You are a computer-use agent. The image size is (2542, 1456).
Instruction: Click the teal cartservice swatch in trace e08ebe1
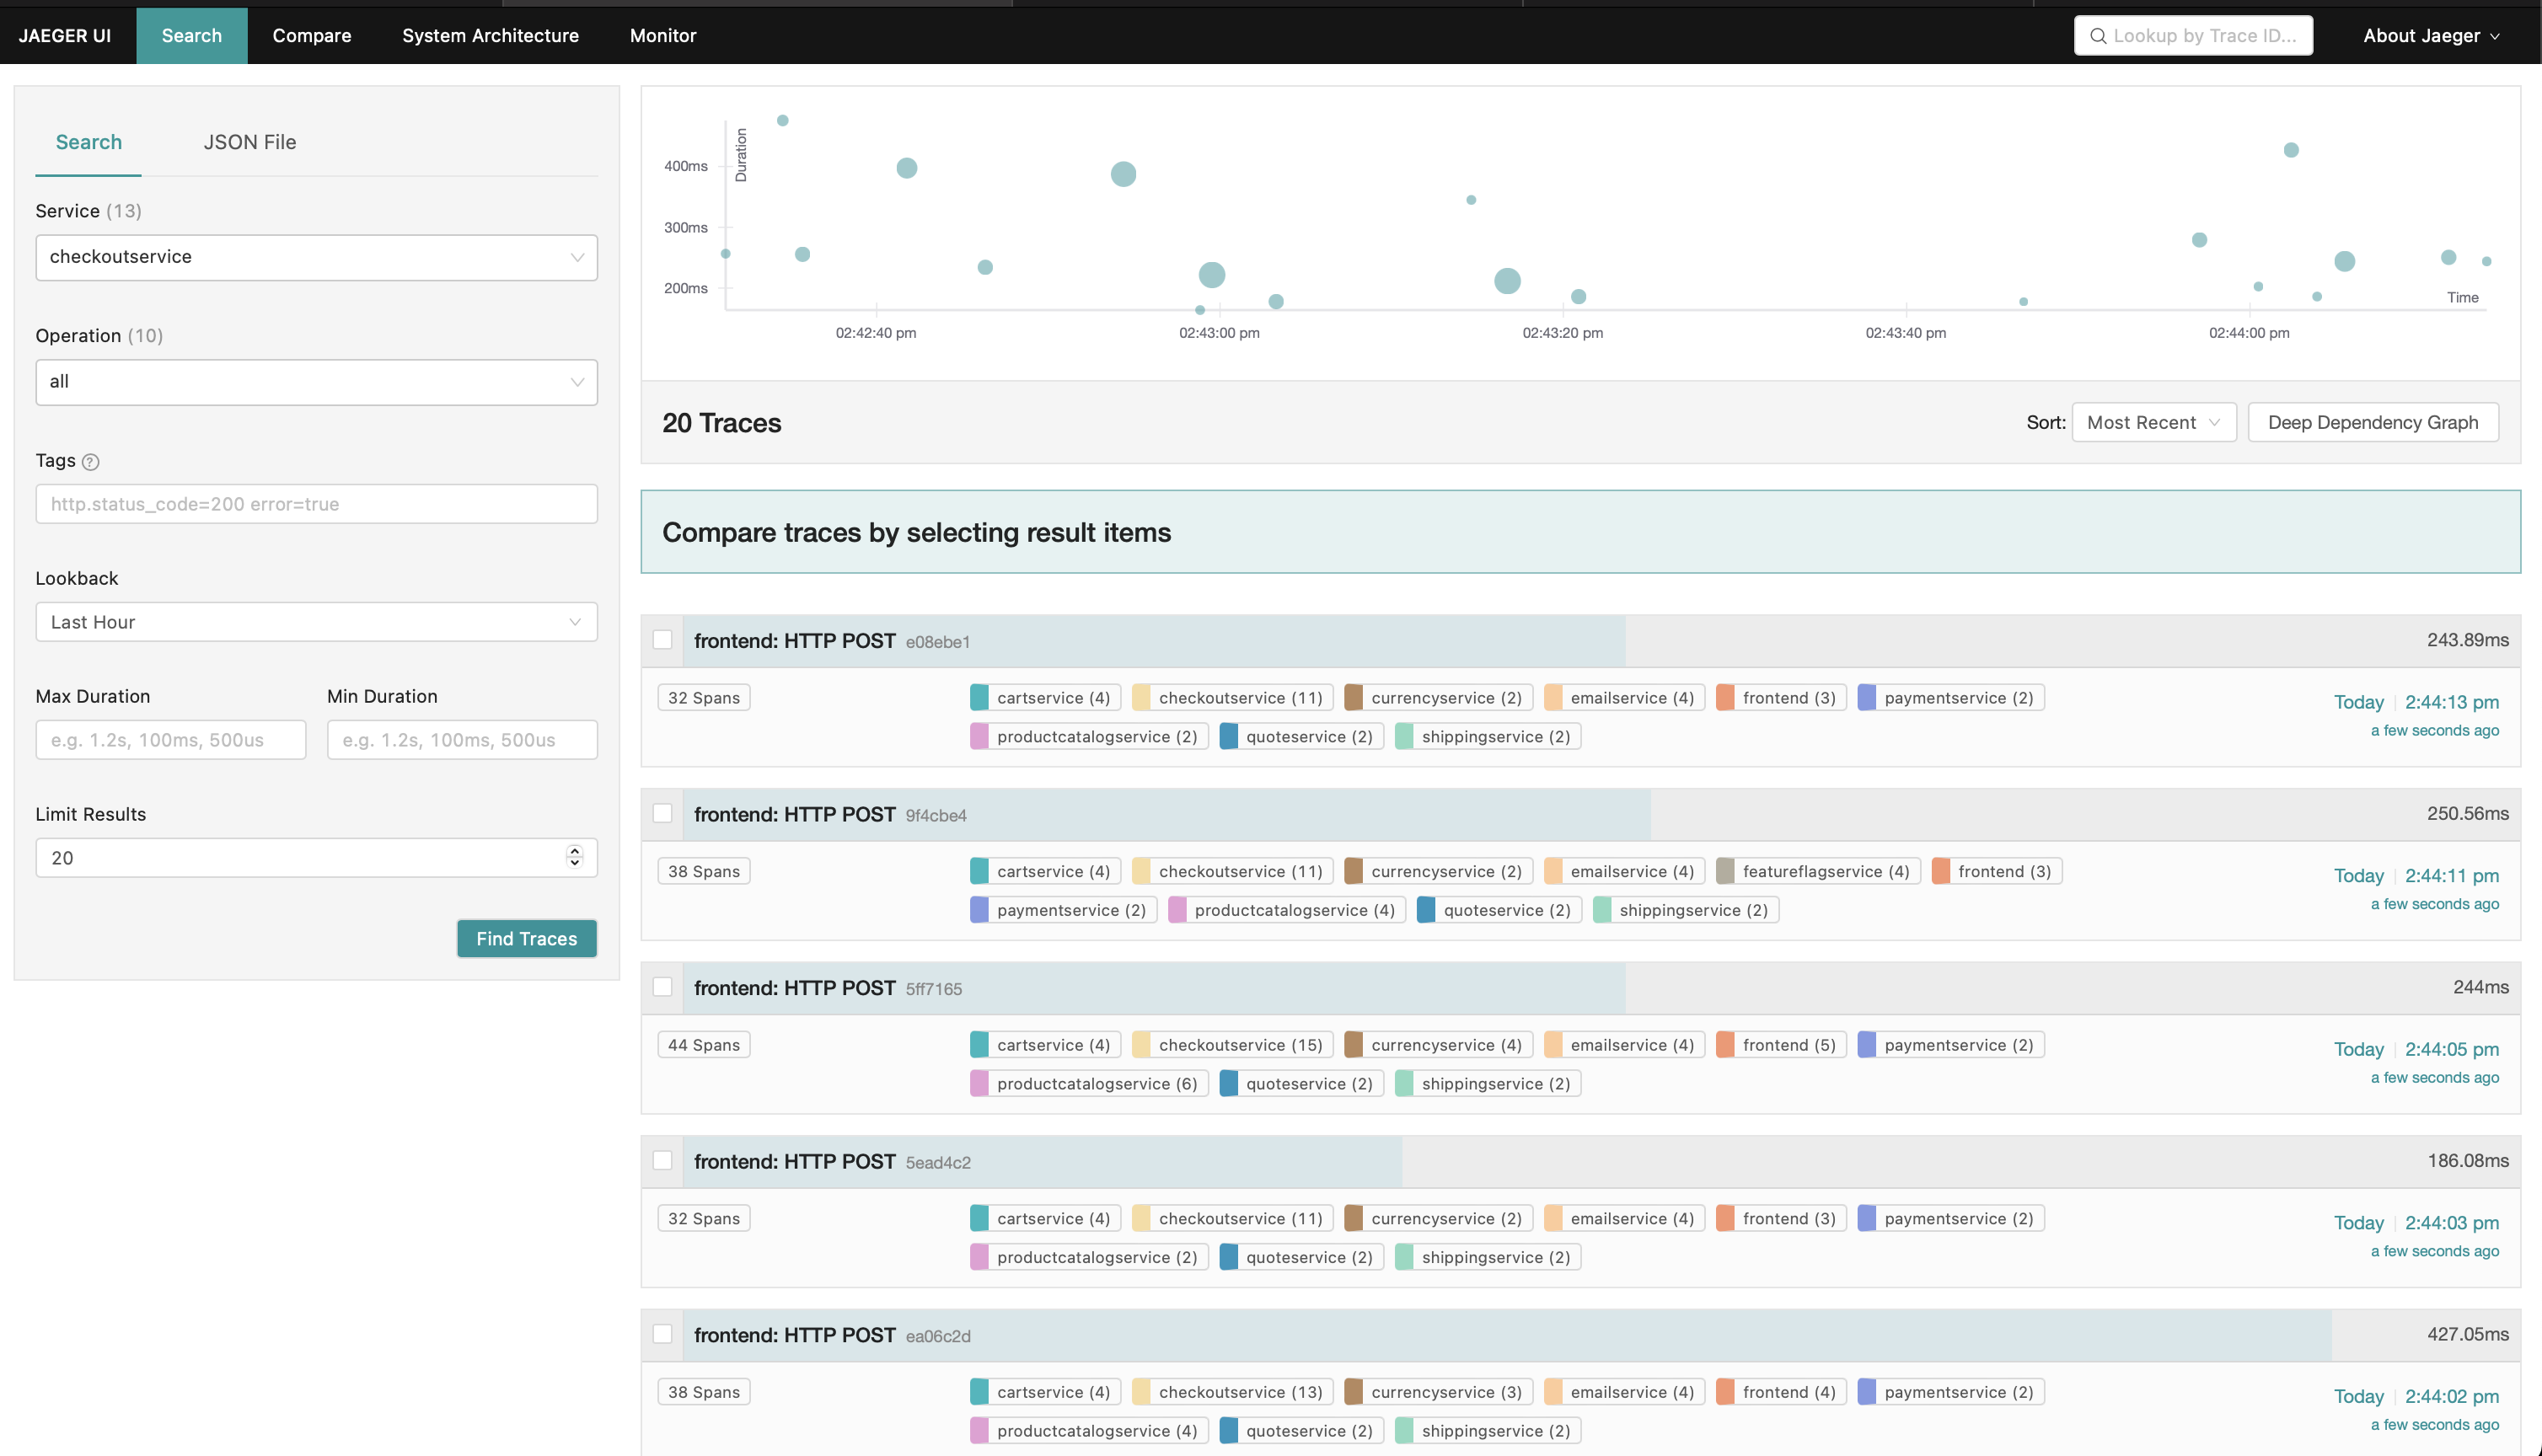coord(979,697)
